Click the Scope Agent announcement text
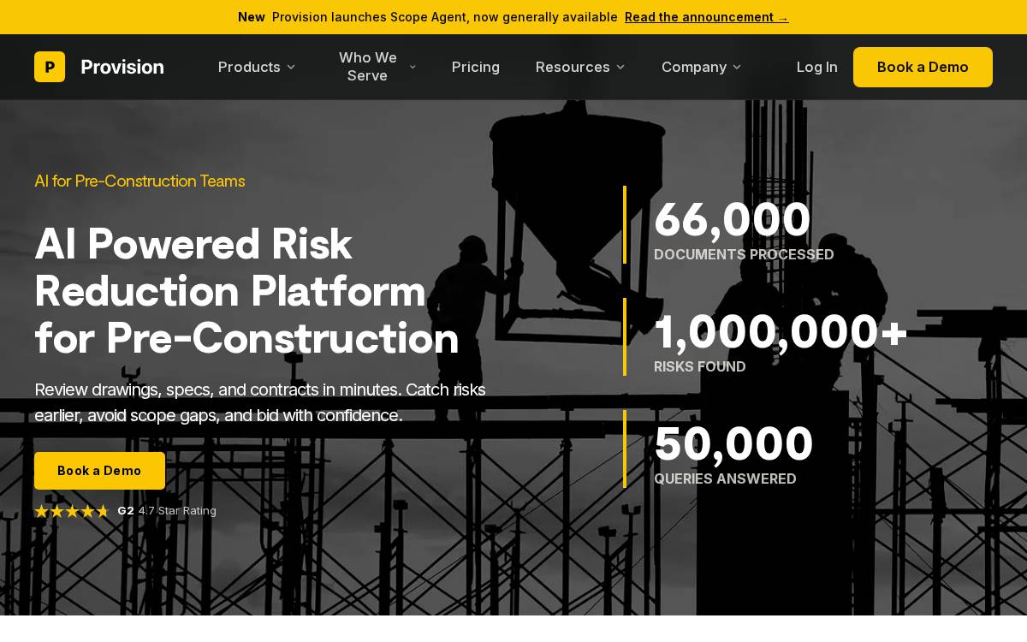Image resolution: width=1027 pixels, height=642 pixels. click(445, 17)
